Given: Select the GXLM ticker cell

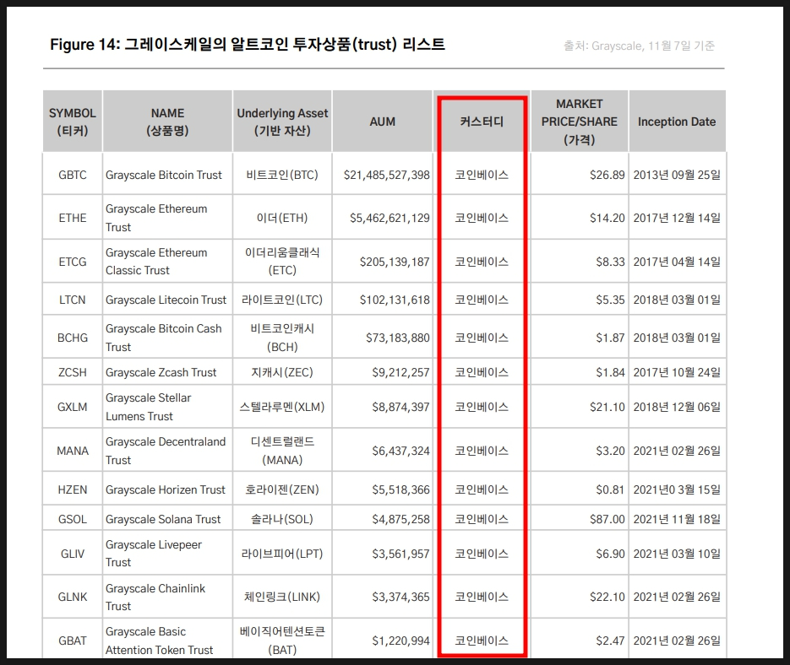Looking at the screenshot, I should pos(73,407).
